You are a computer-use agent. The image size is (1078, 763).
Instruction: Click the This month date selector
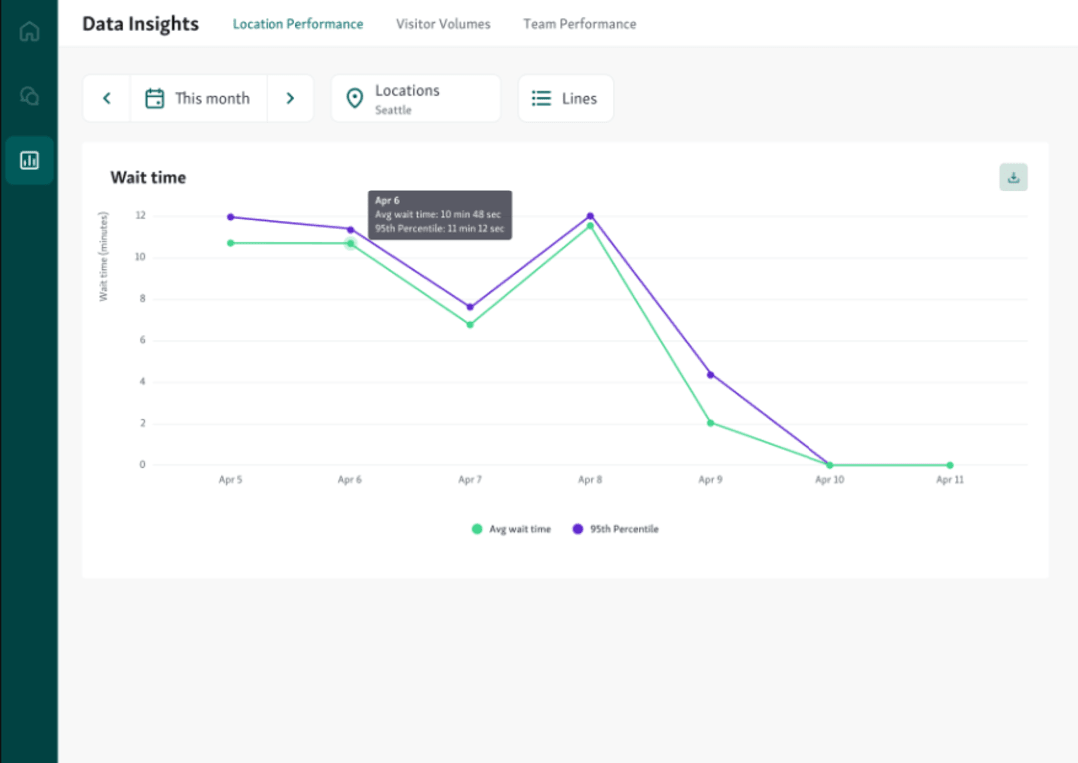211,98
